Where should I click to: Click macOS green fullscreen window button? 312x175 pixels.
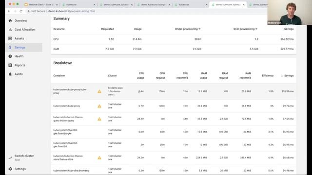pyautogui.click(x=18, y=4)
